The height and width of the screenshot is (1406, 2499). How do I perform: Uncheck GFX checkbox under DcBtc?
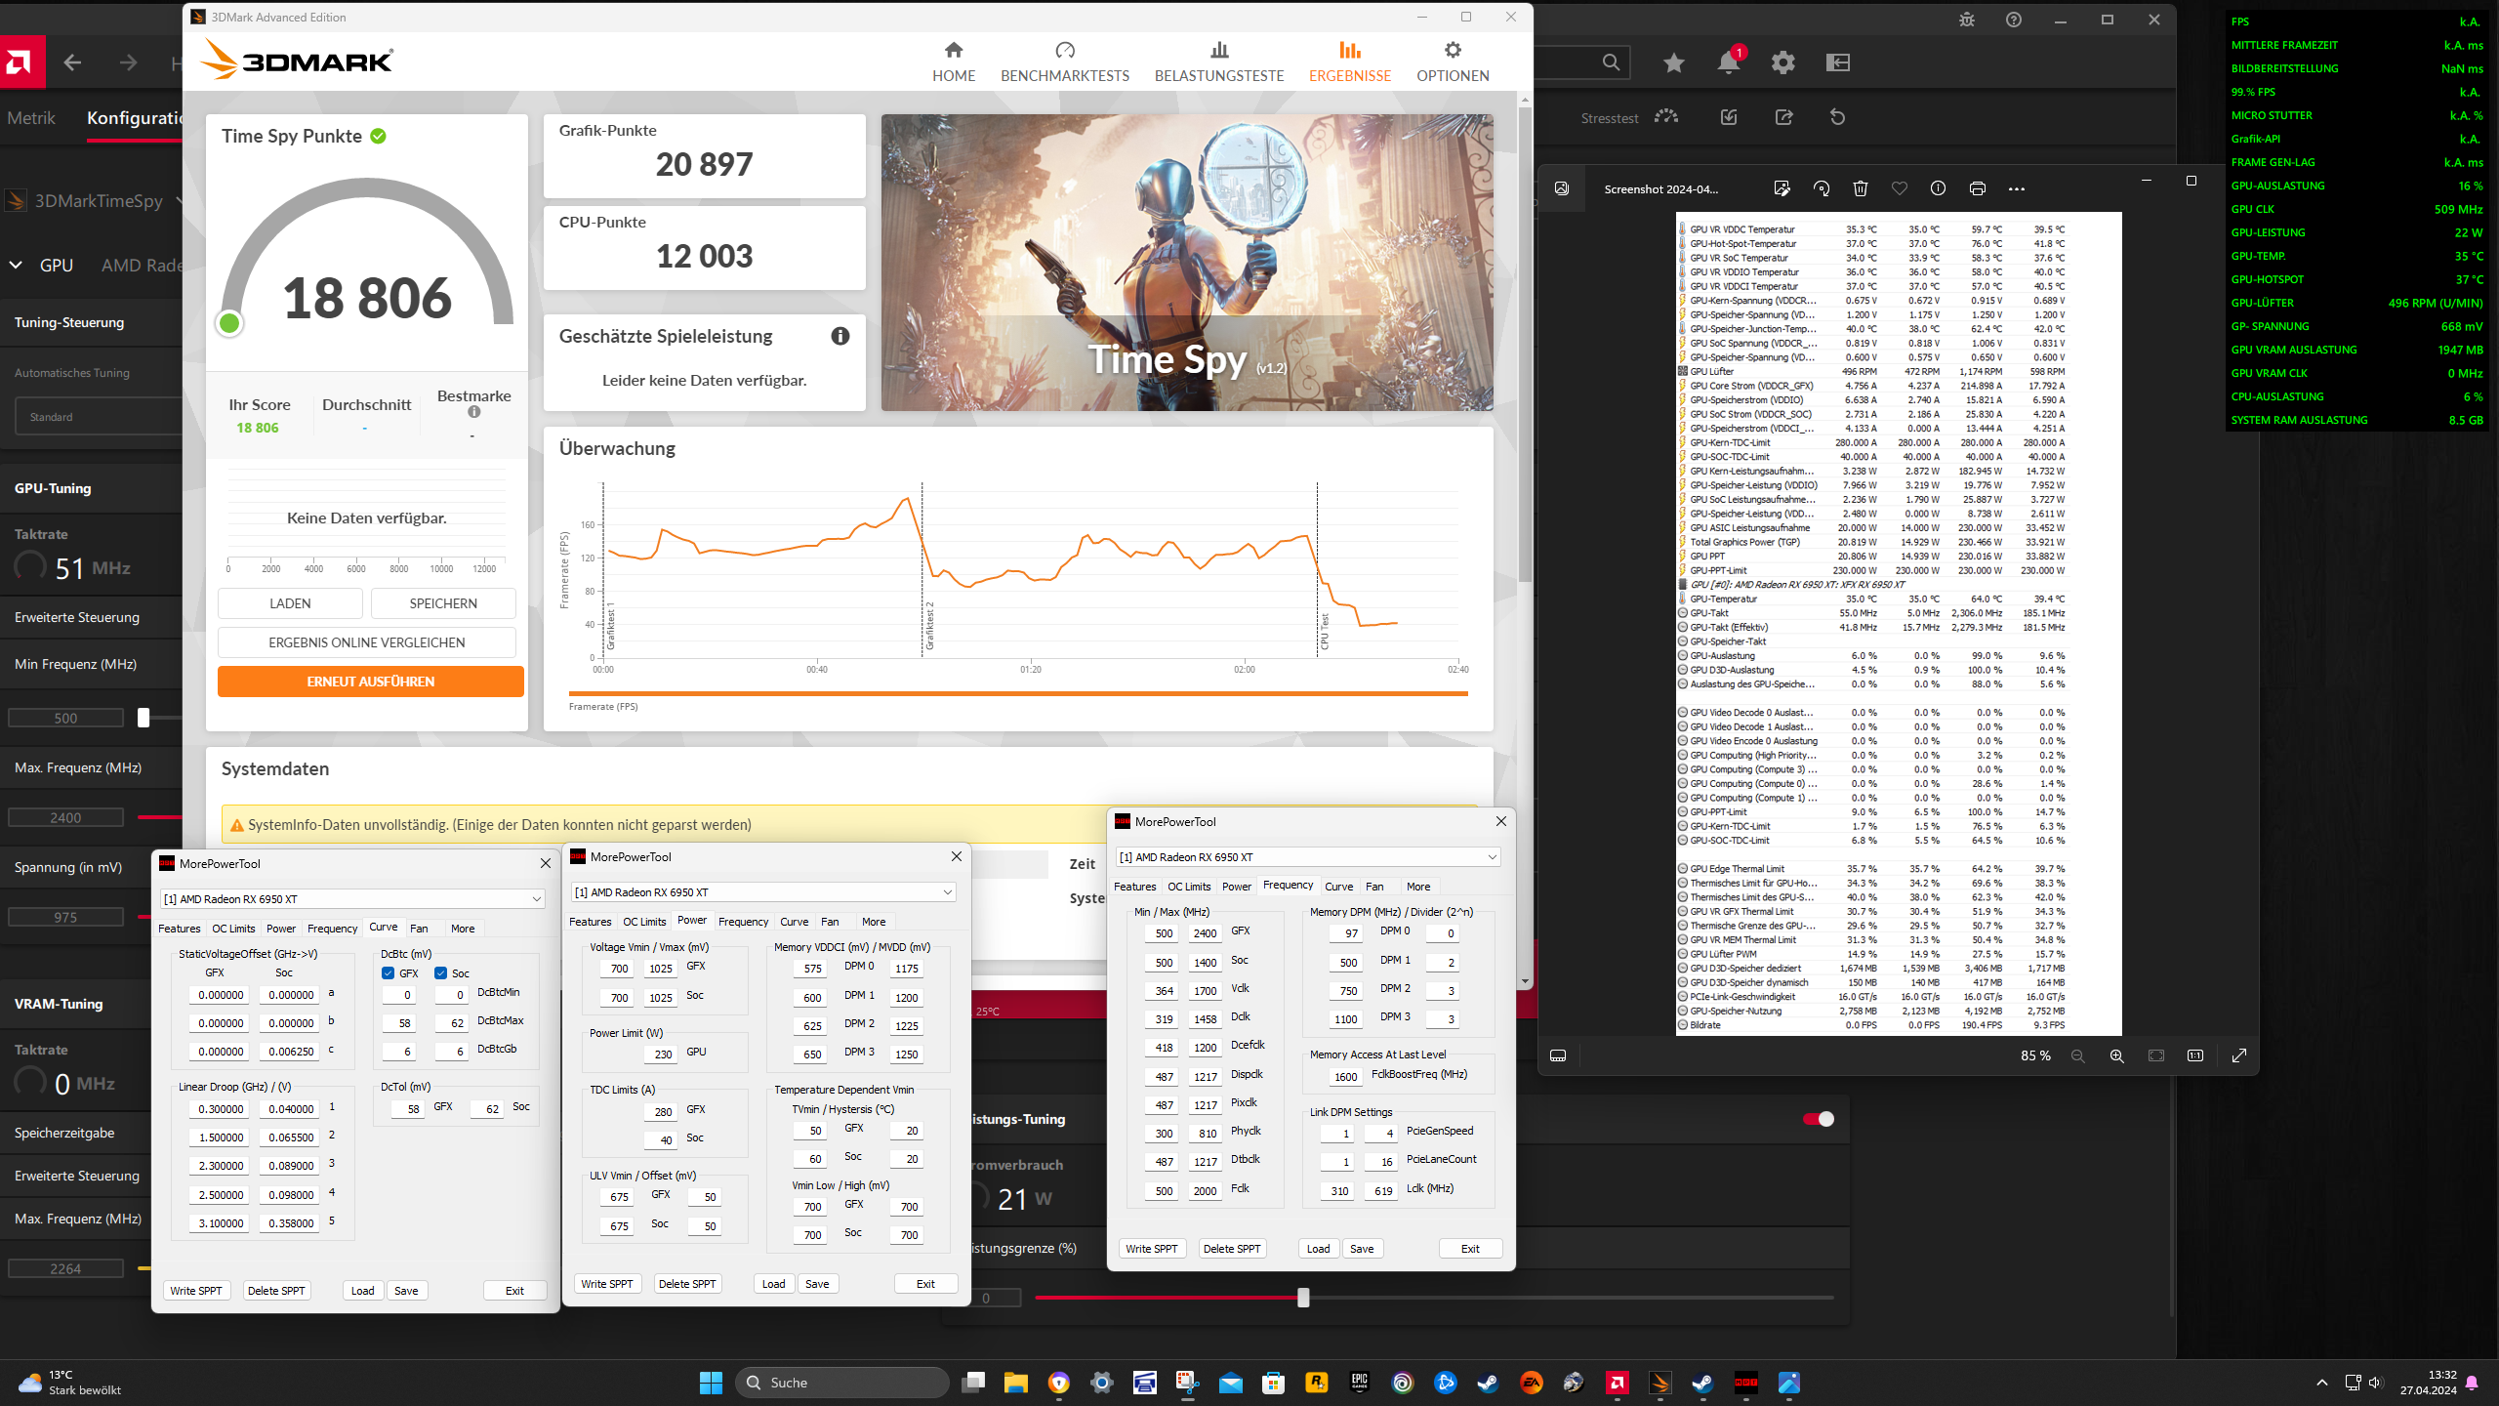click(x=389, y=972)
